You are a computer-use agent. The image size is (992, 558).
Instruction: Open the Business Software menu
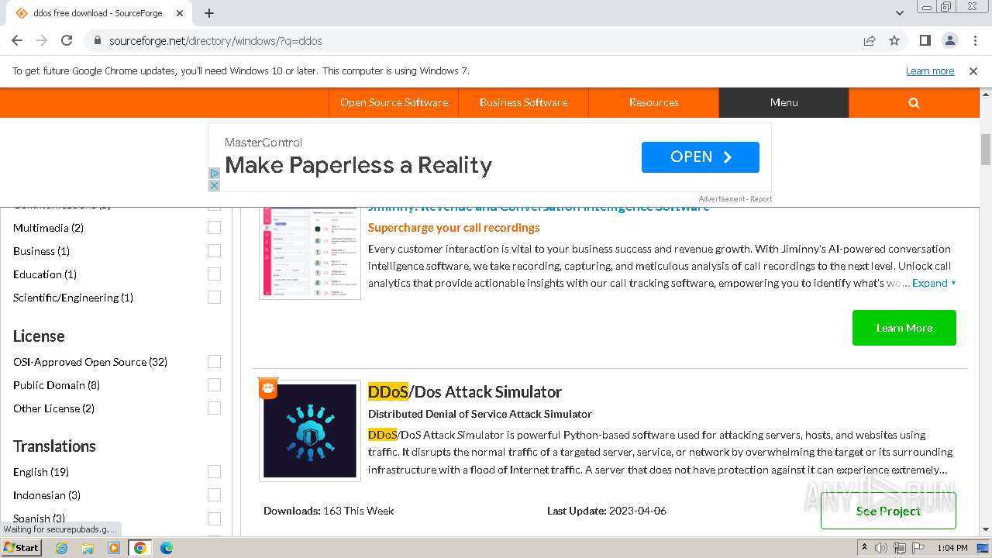pyautogui.click(x=523, y=102)
